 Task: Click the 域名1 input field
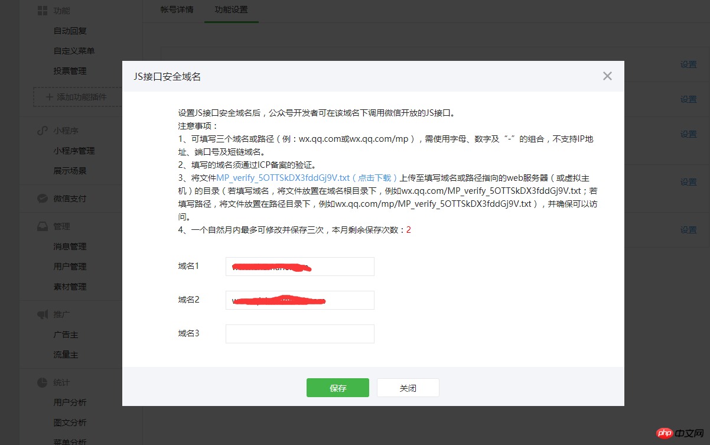pyautogui.click(x=299, y=267)
